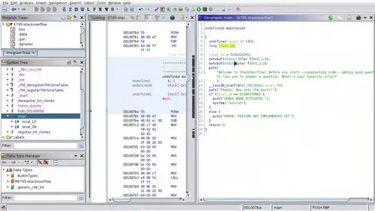Viewport: 375px width, 211px height.
Task: Click the Data Type Manager filter input field
Action: click(x=46, y=198)
